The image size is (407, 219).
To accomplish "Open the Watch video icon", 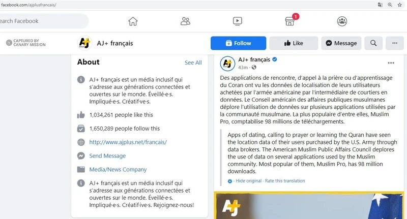I will (x=238, y=21).
